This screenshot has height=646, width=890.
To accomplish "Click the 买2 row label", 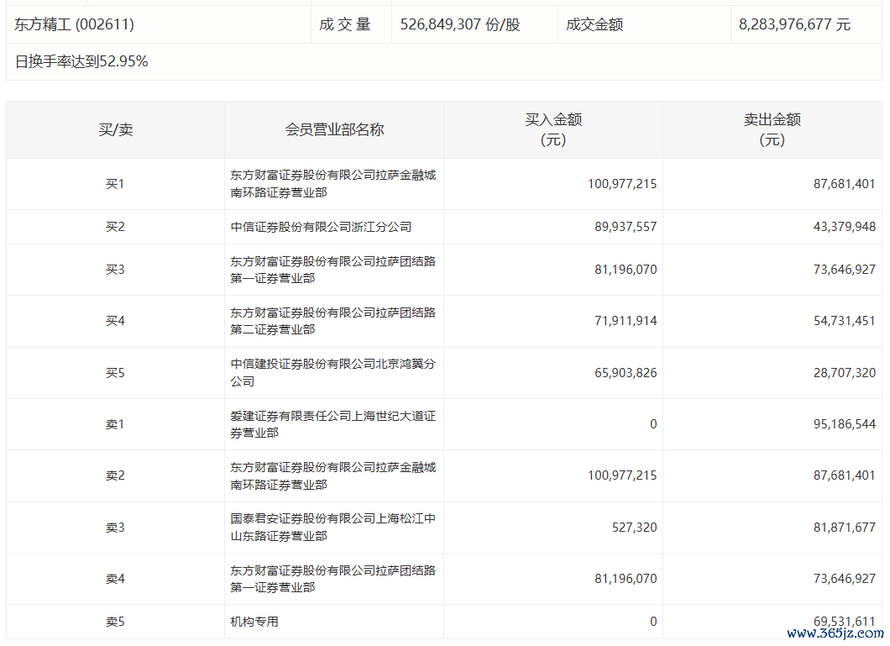I will click(115, 227).
